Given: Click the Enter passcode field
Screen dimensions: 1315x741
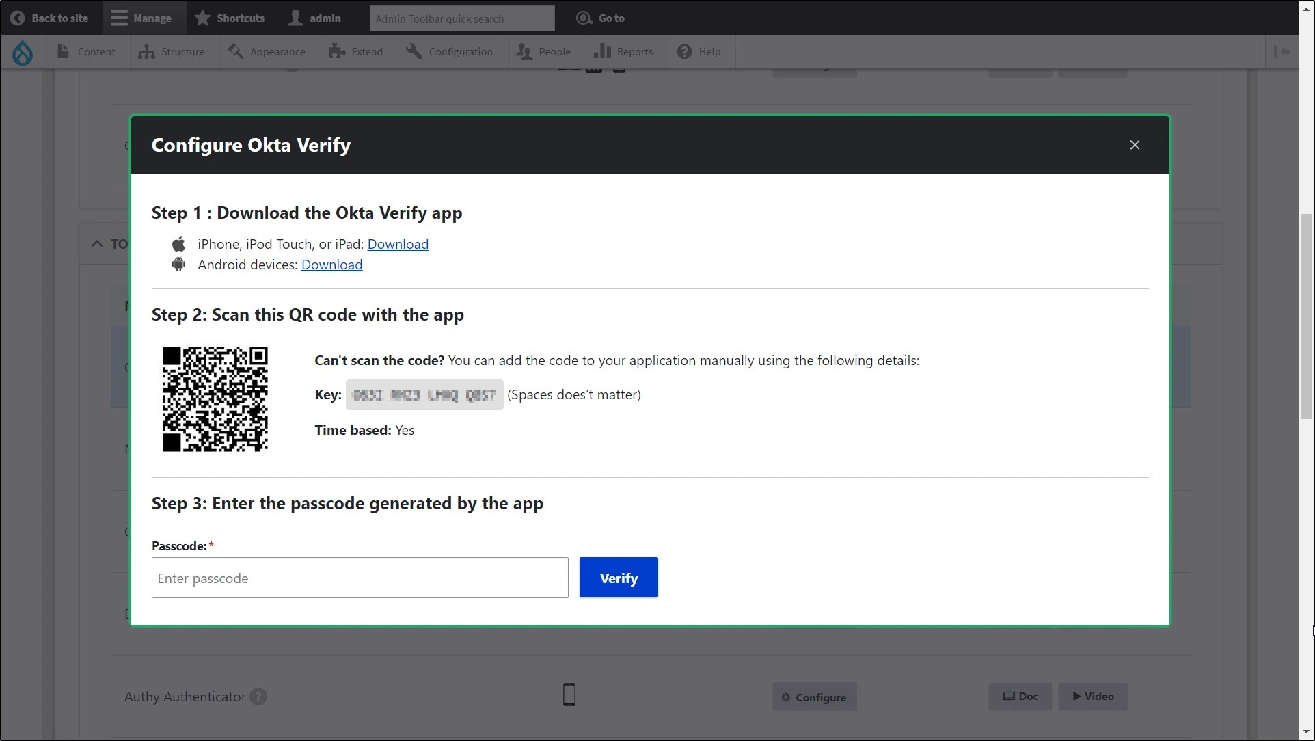Looking at the screenshot, I should click(x=360, y=578).
